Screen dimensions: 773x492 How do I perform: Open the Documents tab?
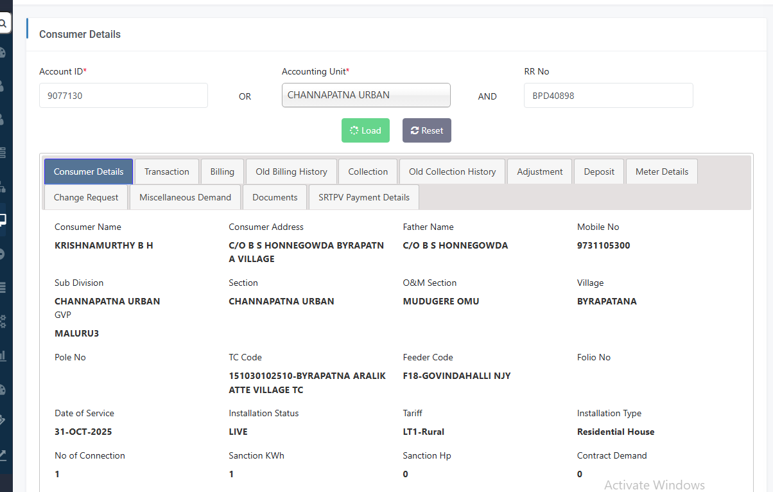click(x=275, y=197)
